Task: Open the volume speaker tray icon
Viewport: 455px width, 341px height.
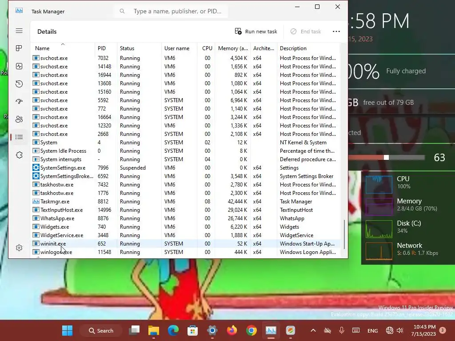Action: [400, 330]
